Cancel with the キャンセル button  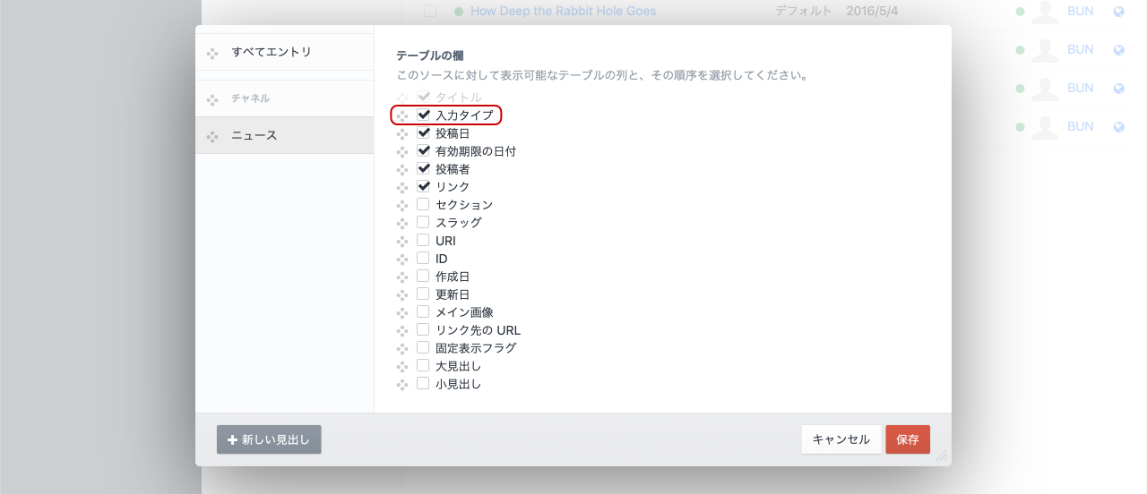point(841,439)
